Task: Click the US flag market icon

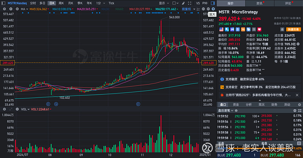Action: click(x=221, y=30)
